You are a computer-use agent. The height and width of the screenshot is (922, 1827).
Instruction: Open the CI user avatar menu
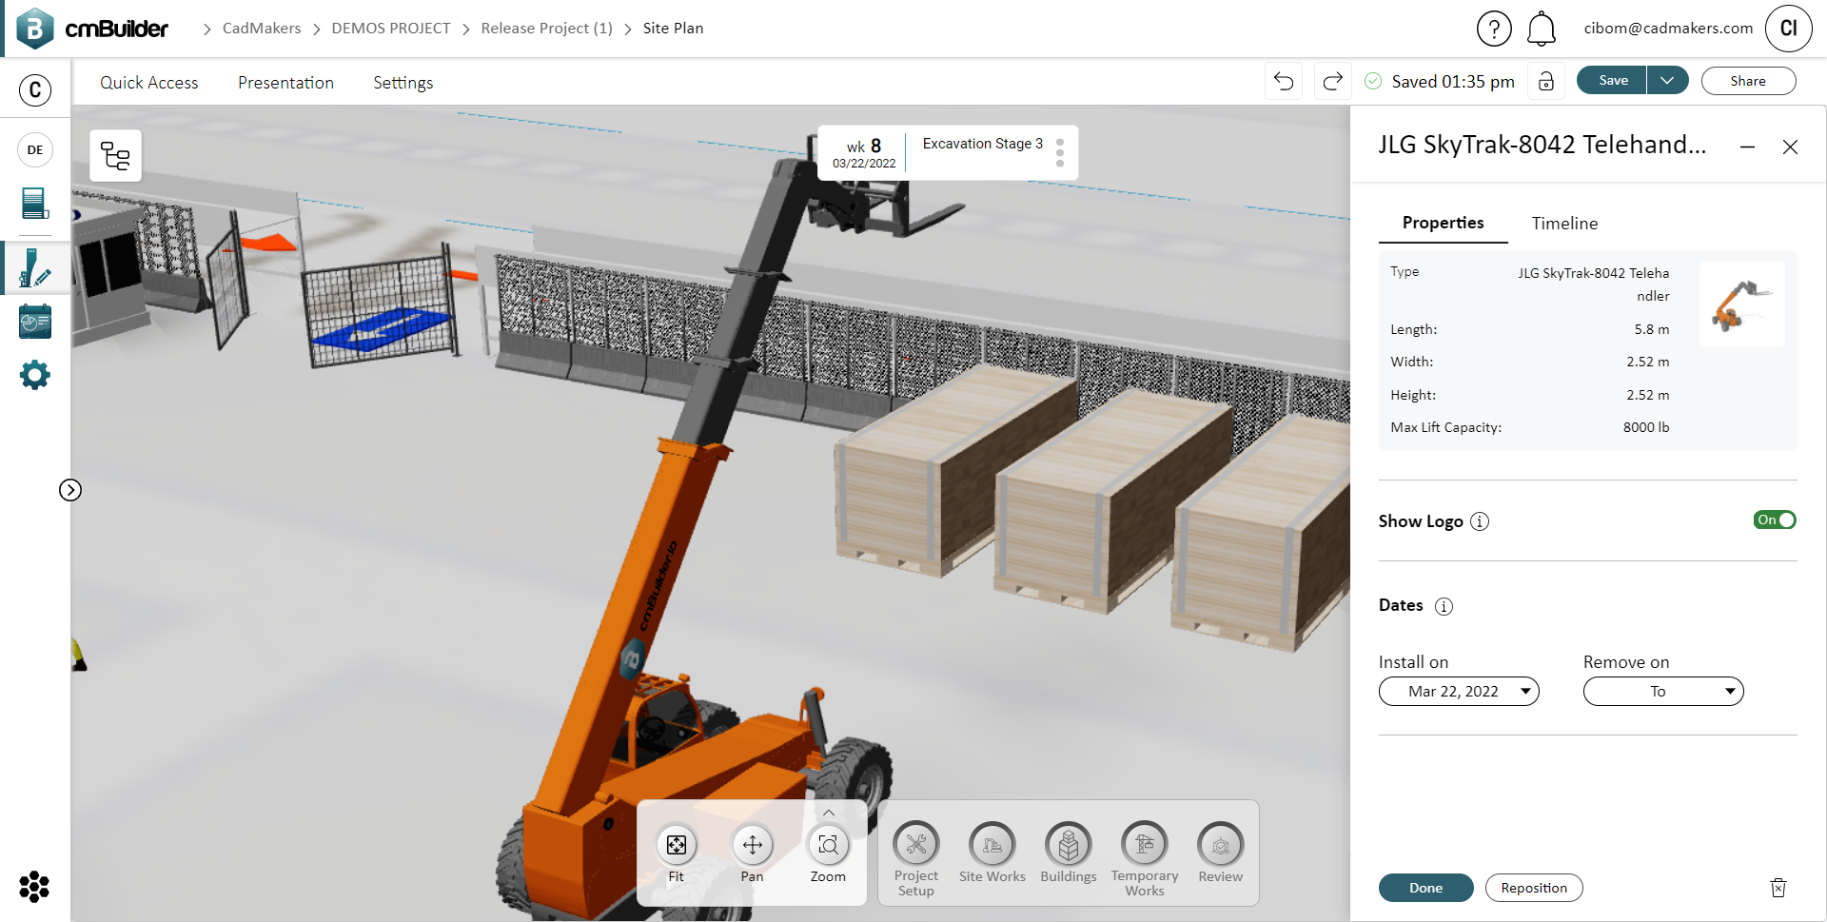1789,28
